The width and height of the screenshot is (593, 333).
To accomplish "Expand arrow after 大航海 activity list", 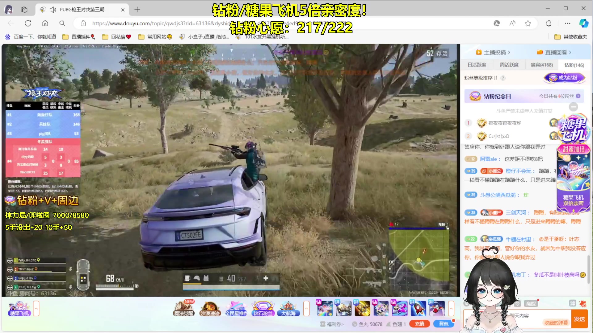I will tap(306, 308).
